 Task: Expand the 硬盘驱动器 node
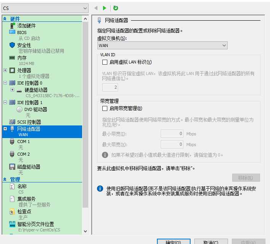(x=12, y=89)
